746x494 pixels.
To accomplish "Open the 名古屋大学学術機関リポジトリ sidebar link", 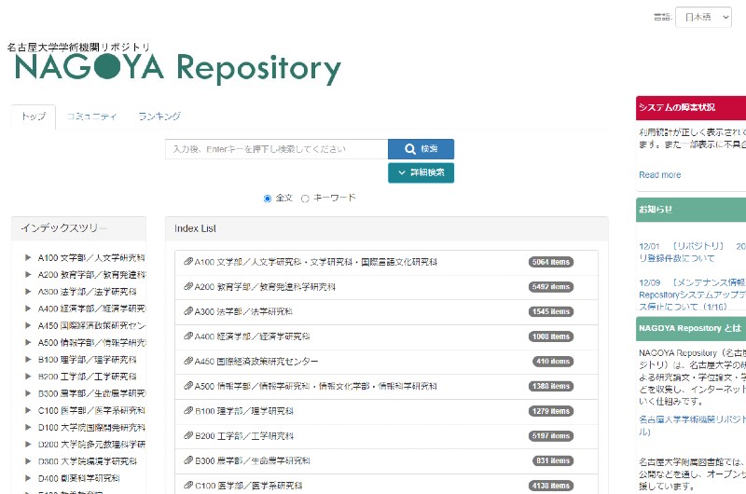I will 692,426.
